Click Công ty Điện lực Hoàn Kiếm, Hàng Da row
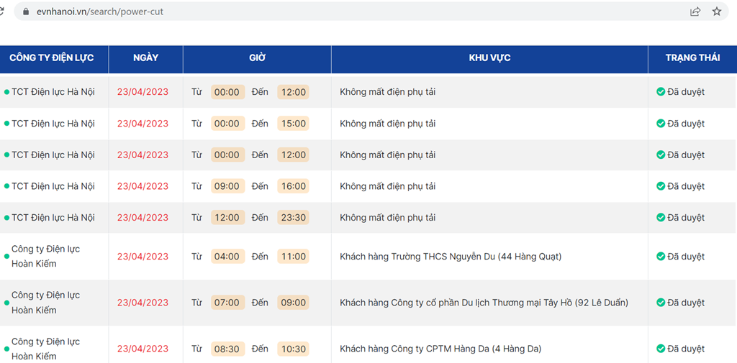This screenshot has width=737, height=363. click(45, 349)
